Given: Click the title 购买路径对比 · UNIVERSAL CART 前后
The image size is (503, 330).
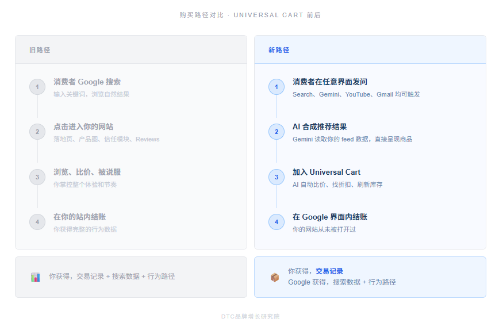Looking at the screenshot, I should point(250,15).
